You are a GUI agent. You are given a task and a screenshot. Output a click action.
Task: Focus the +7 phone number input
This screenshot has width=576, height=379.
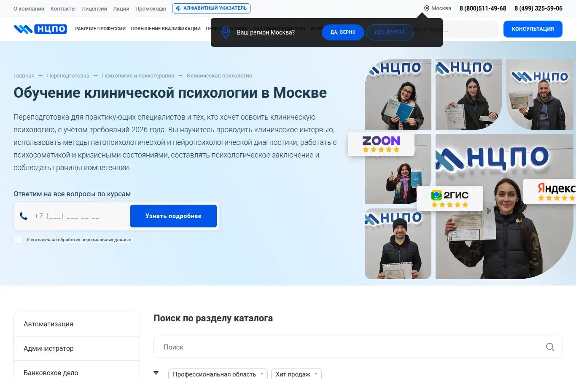pyautogui.click(x=80, y=216)
